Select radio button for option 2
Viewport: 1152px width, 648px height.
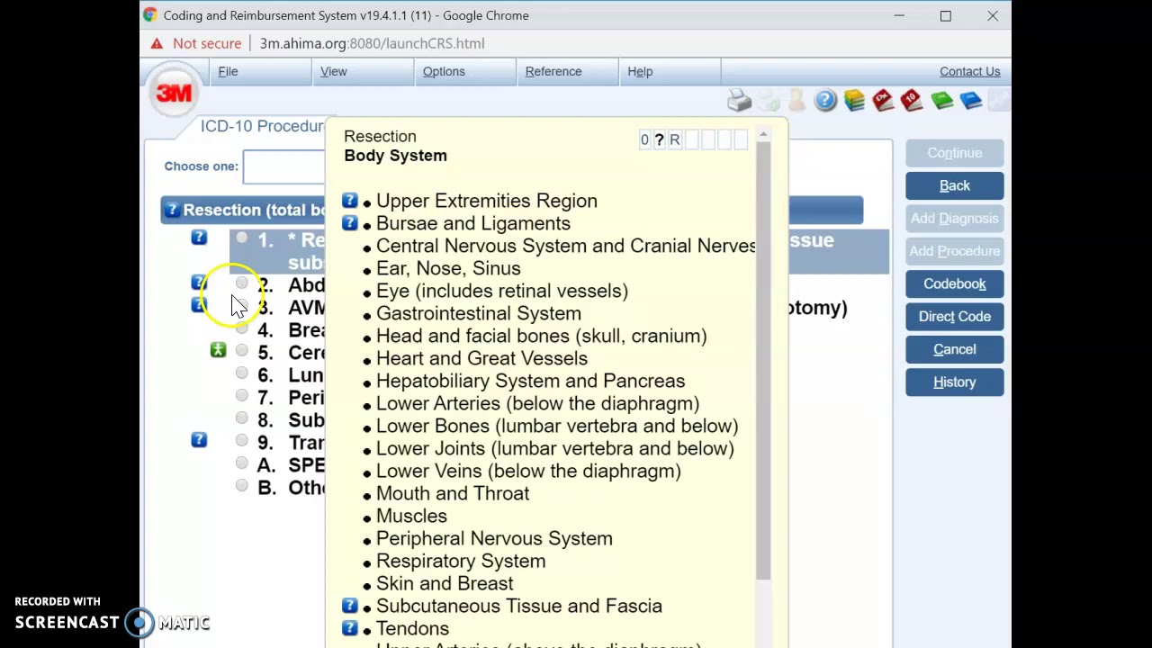242,283
